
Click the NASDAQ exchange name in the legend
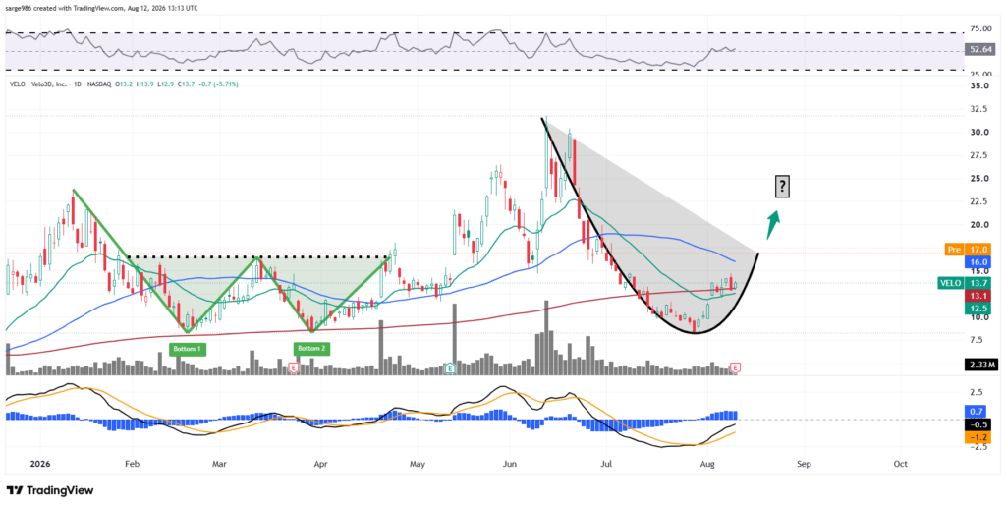tap(99, 84)
